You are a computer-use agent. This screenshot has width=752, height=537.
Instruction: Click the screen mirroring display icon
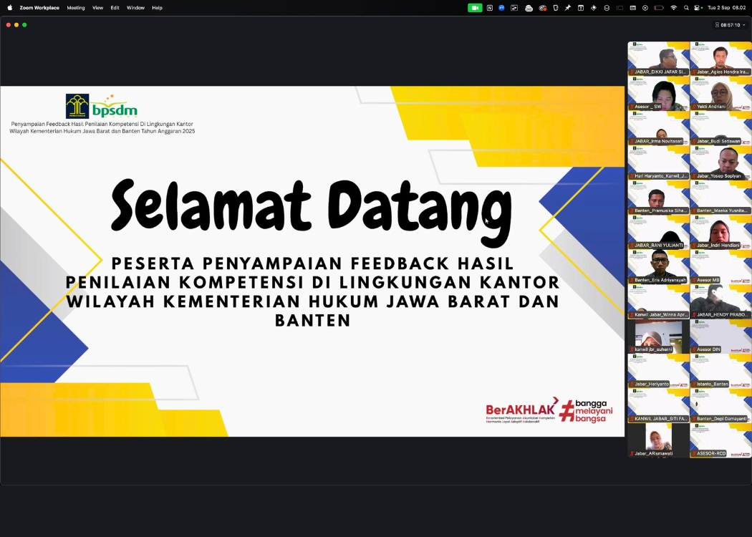click(514, 8)
